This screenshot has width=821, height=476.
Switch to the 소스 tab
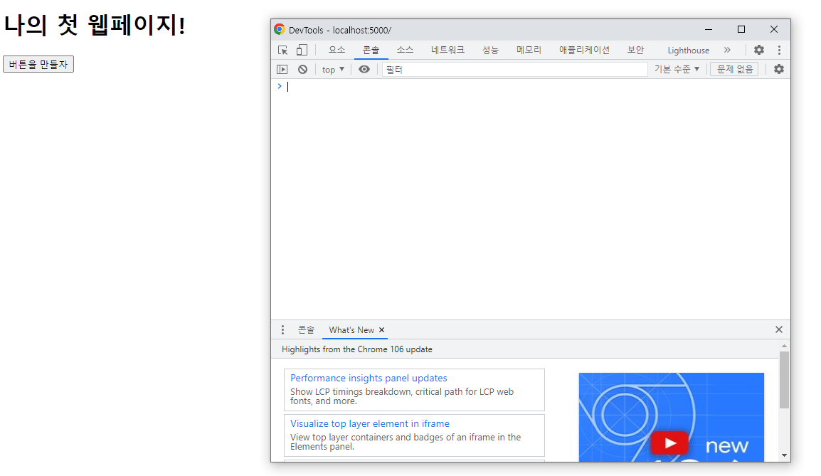tap(405, 50)
